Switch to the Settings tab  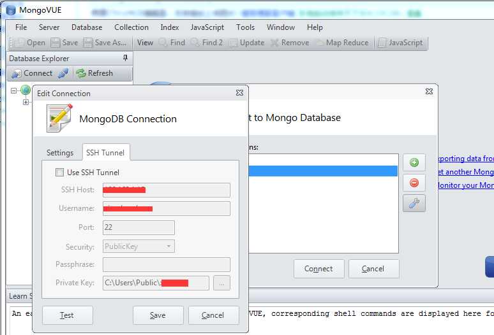tap(60, 153)
